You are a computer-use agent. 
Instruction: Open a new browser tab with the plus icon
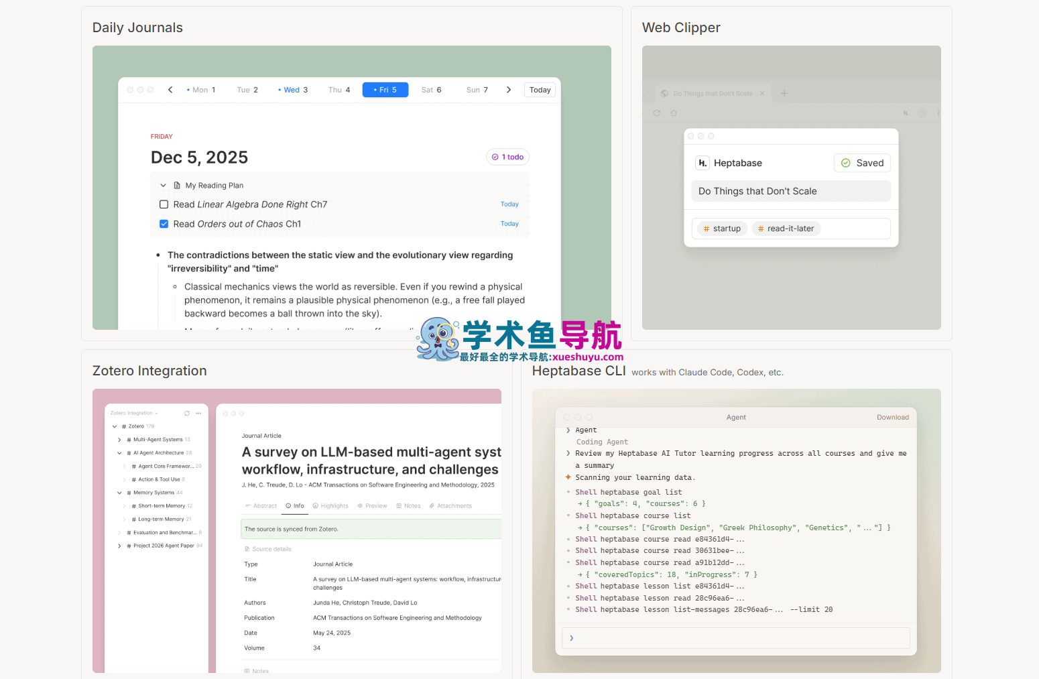click(x=784, y=94)
